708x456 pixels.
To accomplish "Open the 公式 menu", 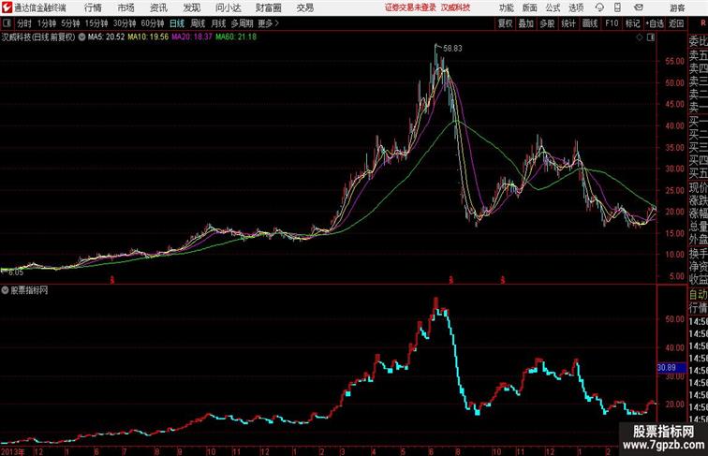I will point(553,7).
